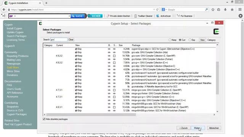
Task: Click the package list vertical scrollbar thumb
Action: tap(217, 78)
